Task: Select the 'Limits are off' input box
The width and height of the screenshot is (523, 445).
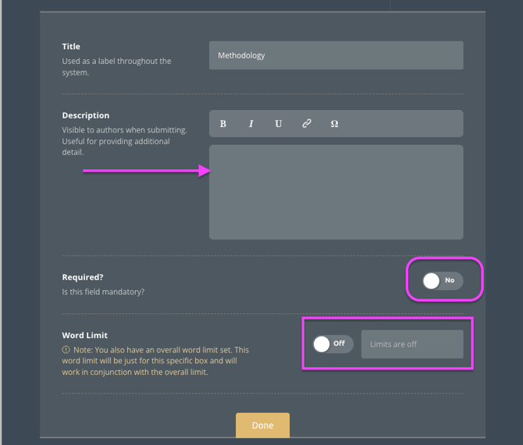Action: point(411,344)
